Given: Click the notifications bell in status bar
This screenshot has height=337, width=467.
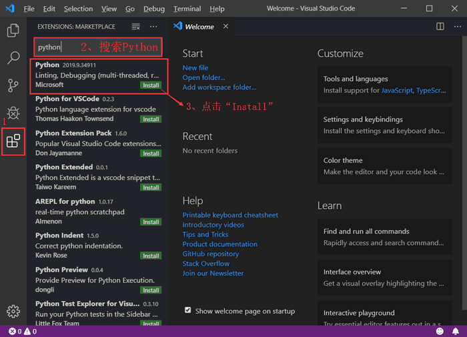Looking at the screenshot, I should 456,331.
